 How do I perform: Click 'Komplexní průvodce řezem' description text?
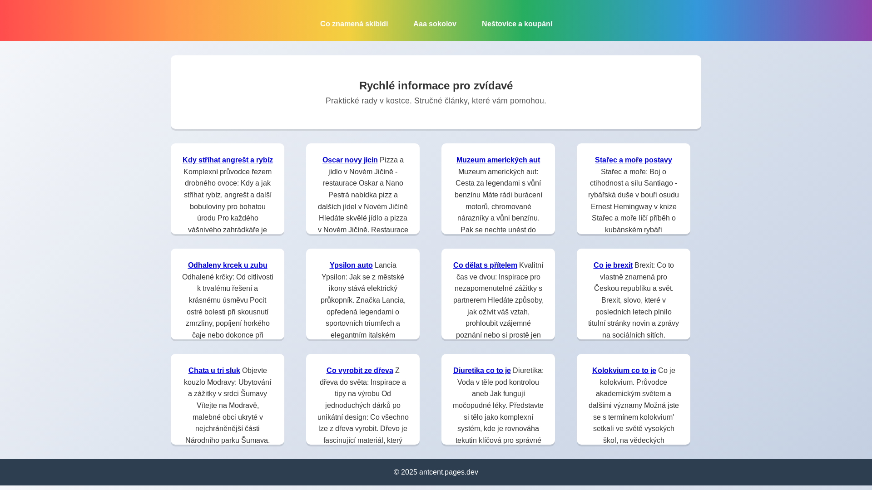(x=228, y=201)
